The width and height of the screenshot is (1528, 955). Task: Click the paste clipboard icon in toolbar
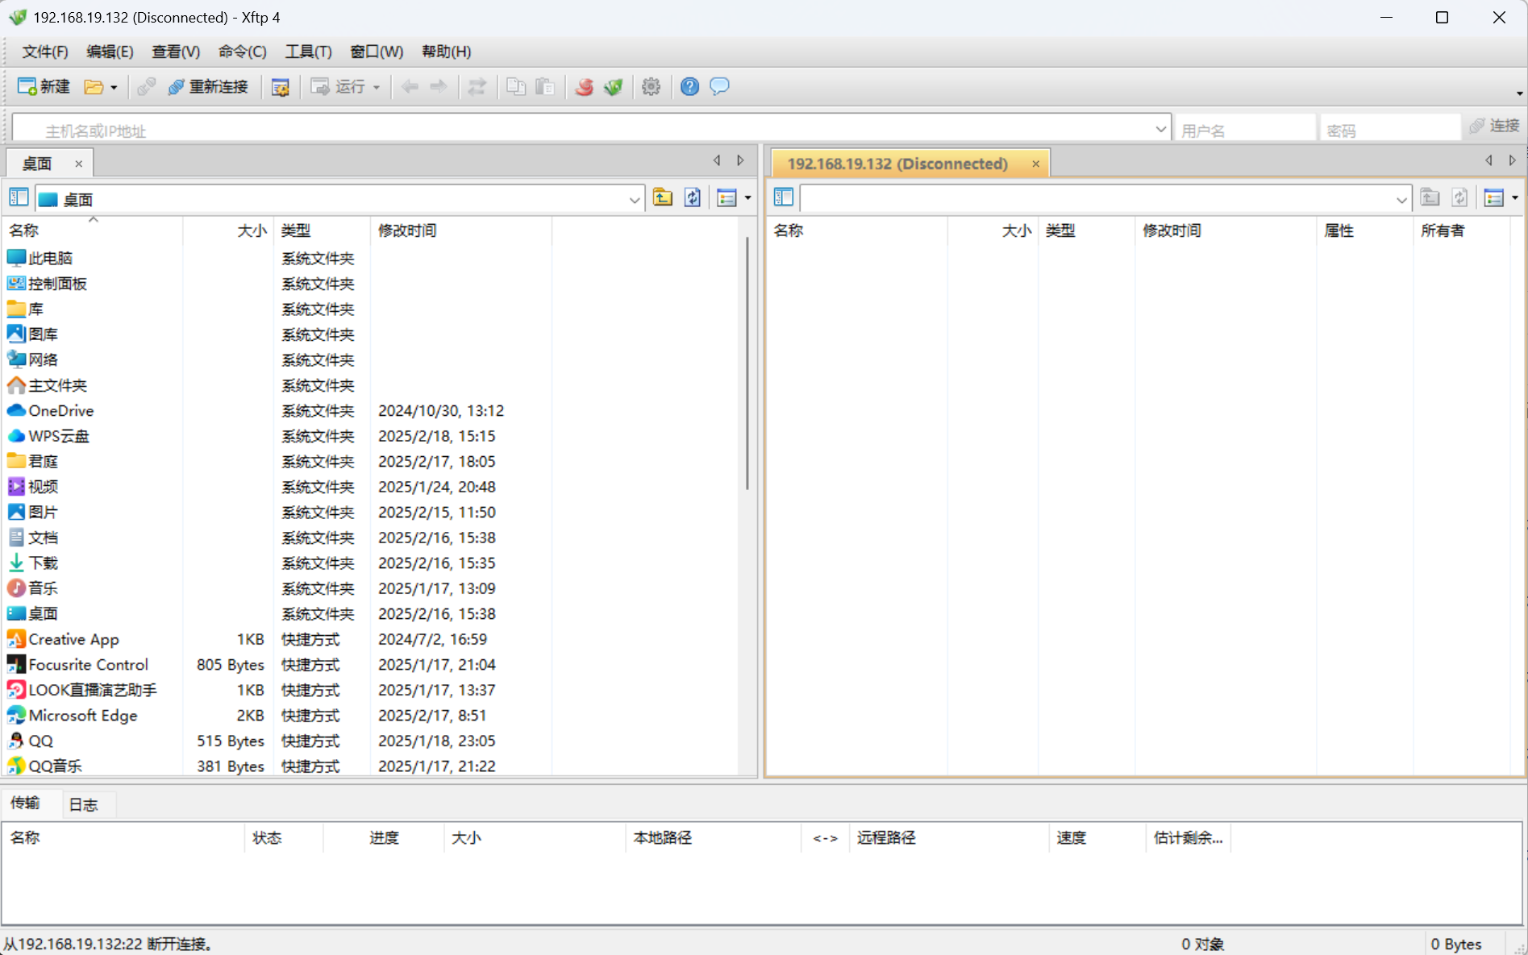click(x=545, y=86)
